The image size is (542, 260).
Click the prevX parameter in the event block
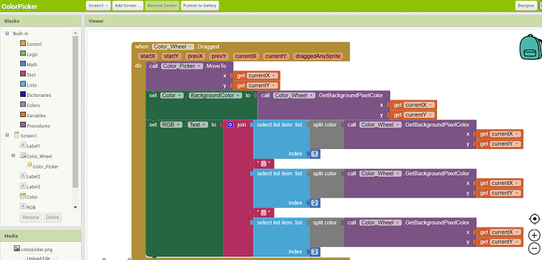point(195,56)
